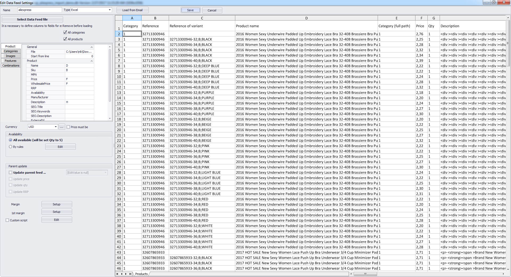
Task: Select the WholesalePrice property row
Action: [60, 84]
